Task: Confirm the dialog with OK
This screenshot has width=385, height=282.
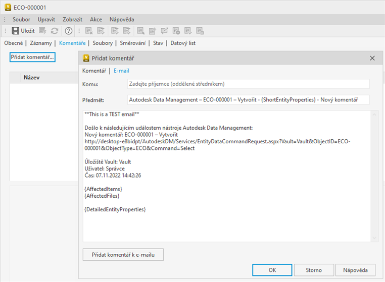Action: pos(272,270)
